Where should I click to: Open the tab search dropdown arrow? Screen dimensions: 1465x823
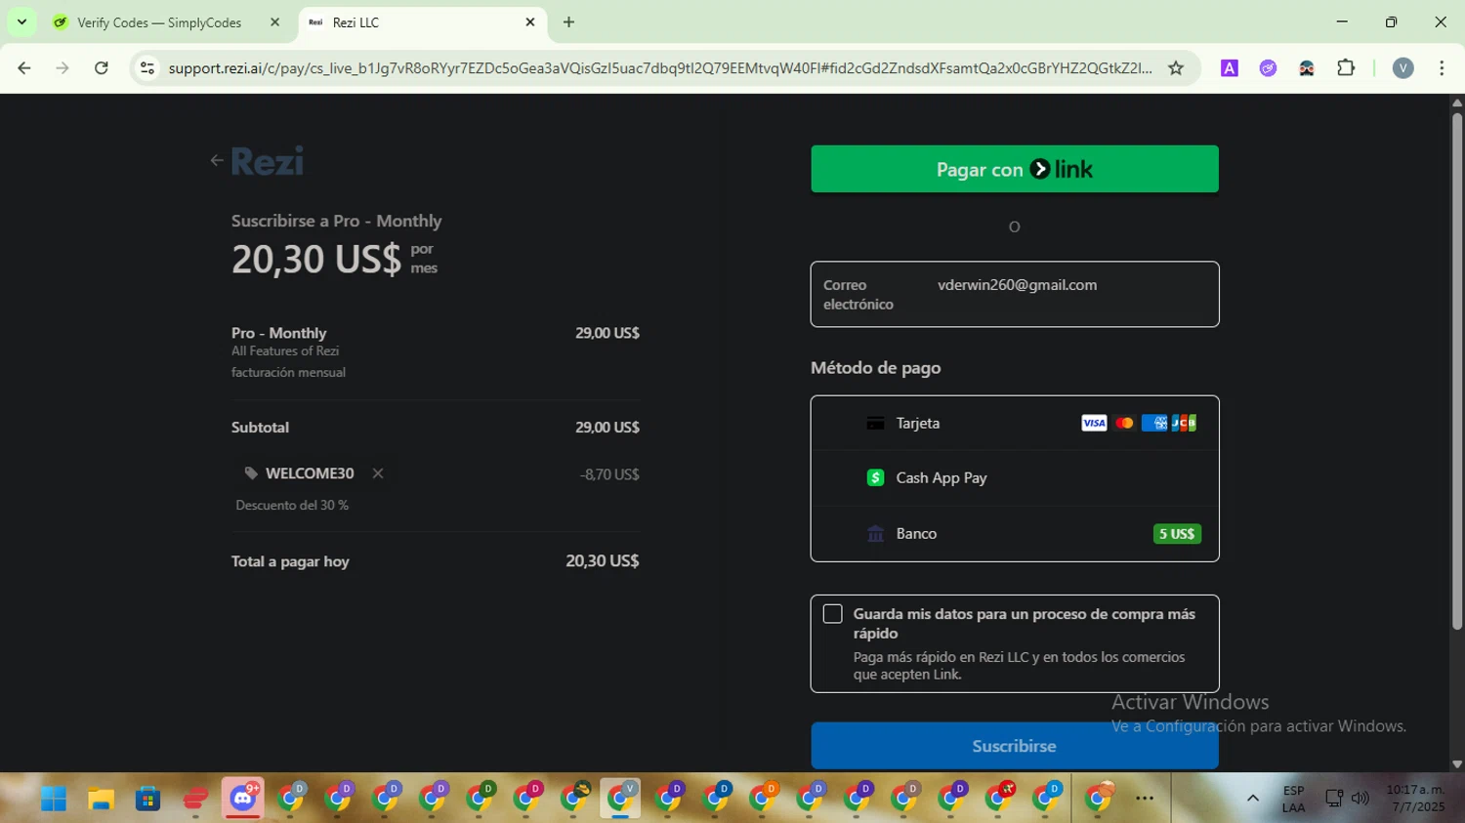coord(21,21)
